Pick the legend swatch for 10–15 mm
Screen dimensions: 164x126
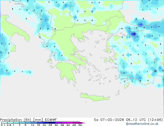[x=34, y=123]
